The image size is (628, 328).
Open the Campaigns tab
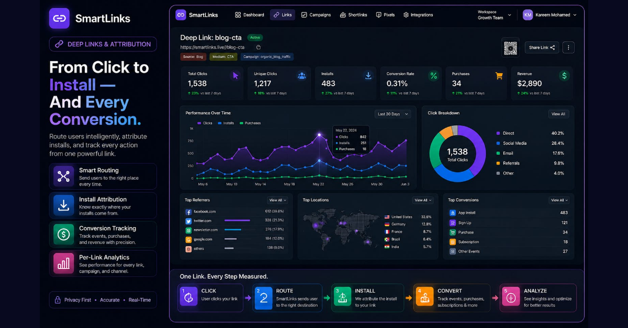(x=316, y=15)
